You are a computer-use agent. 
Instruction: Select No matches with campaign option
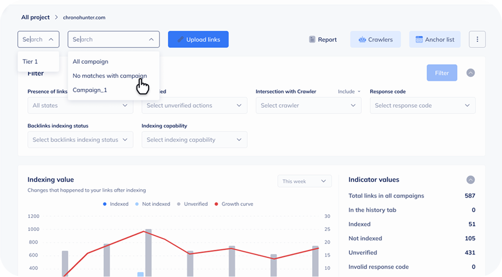(x=110, y=76)
